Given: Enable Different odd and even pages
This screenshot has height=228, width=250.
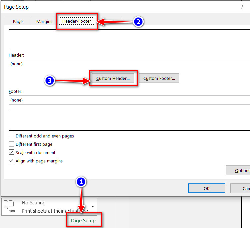Looking at the screenshot, I should 11,136.
